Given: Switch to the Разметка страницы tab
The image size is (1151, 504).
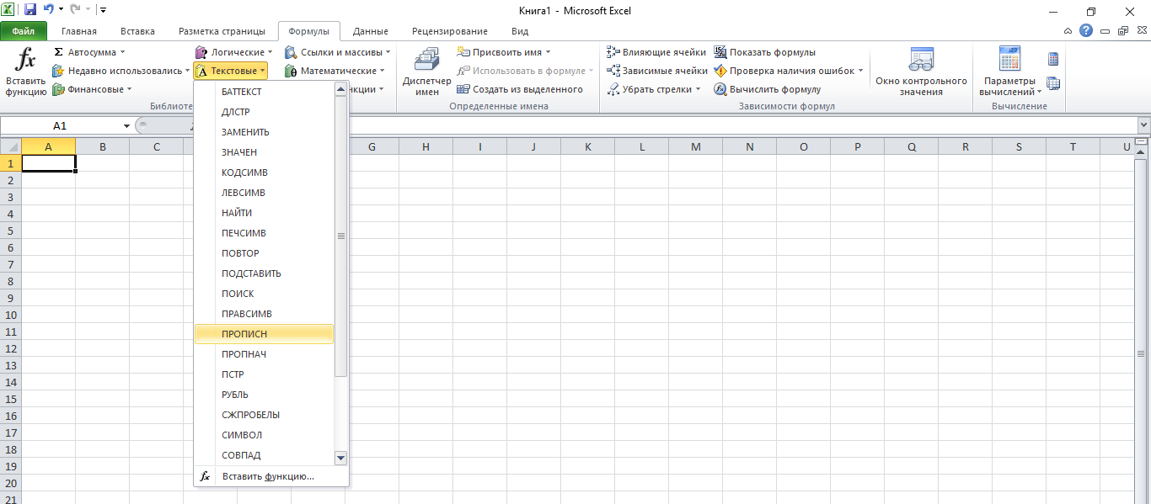Looking at the screenshot, I should pyautogui.click(x=222, y=31).
